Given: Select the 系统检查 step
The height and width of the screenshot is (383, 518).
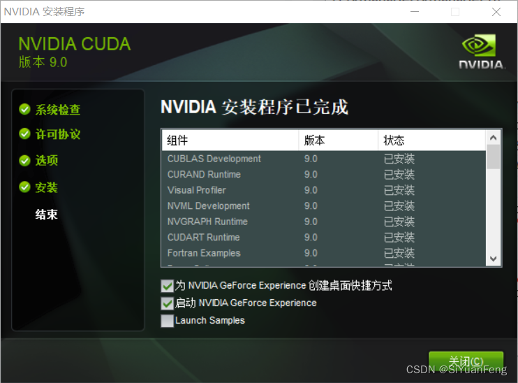Looking at the screenshot, I should point(58,110).
